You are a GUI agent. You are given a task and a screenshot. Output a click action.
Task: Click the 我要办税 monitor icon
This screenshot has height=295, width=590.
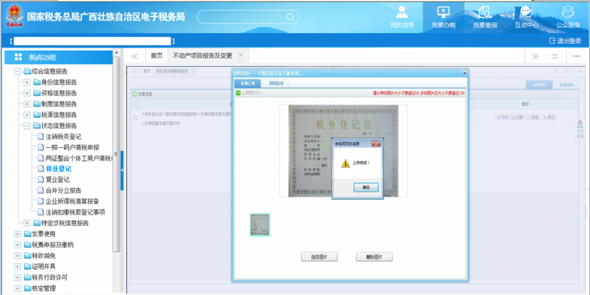(444, 12)
